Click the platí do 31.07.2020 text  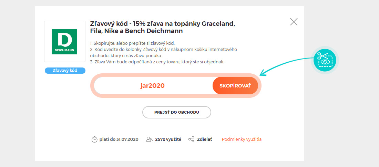click(x=119, y=139)
